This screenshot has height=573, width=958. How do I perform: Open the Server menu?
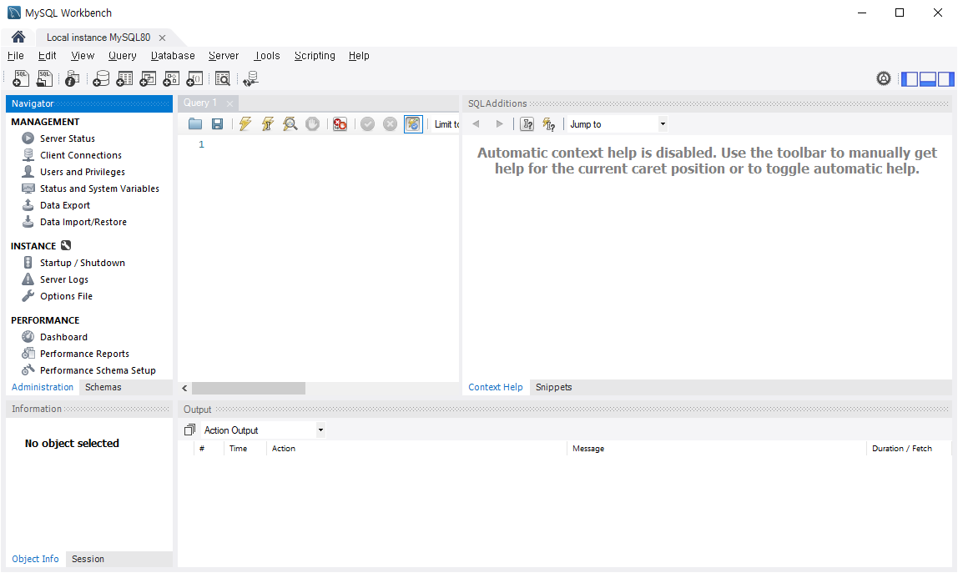224,56
